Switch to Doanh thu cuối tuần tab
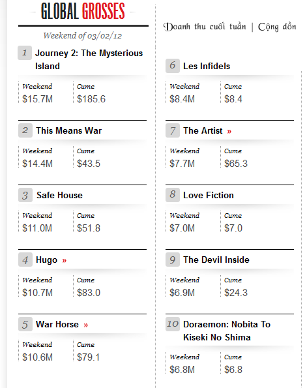This screenshot has height=388, width=305. [205, 27]
